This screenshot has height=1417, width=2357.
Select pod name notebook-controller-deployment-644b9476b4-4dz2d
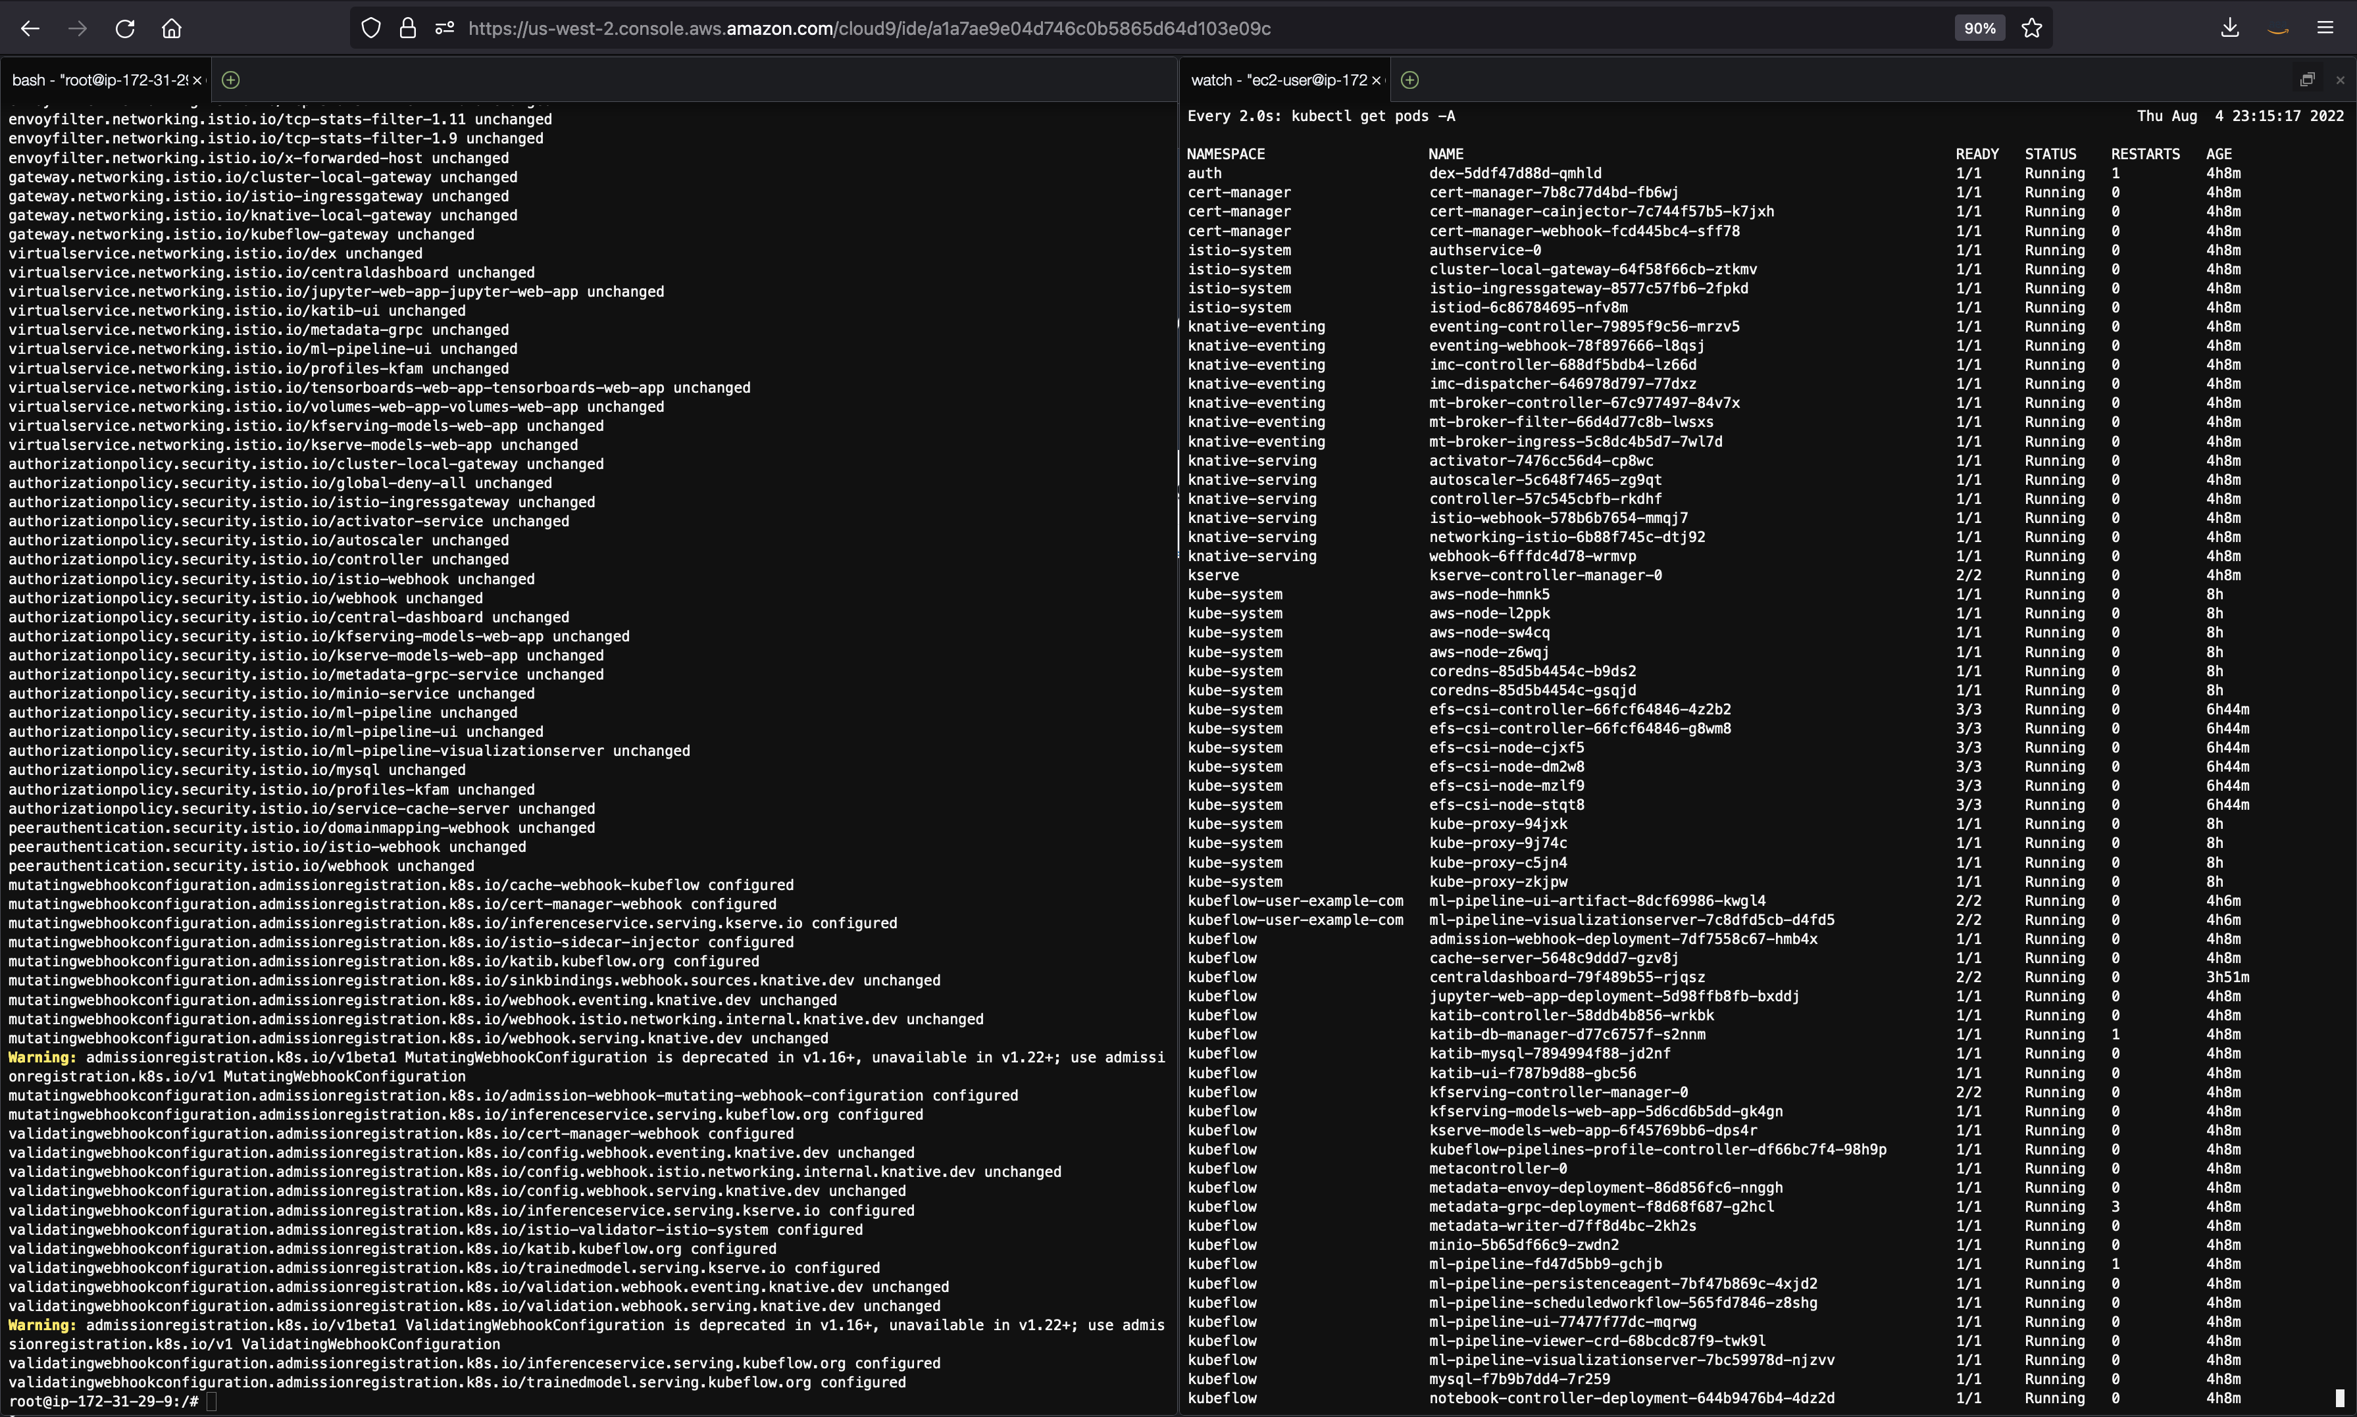pyautogui.click(x=1632, y=1398)
